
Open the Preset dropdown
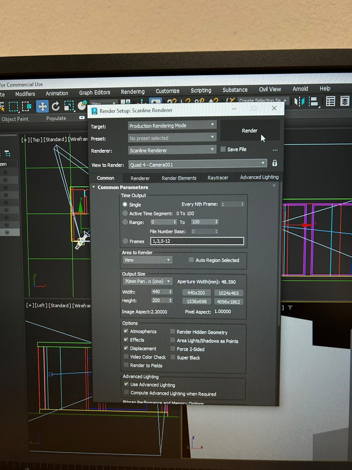coord(172,138)
